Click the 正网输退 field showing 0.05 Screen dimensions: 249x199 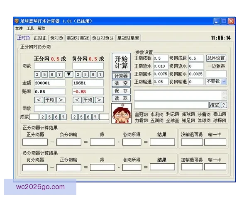coord(161,82)
